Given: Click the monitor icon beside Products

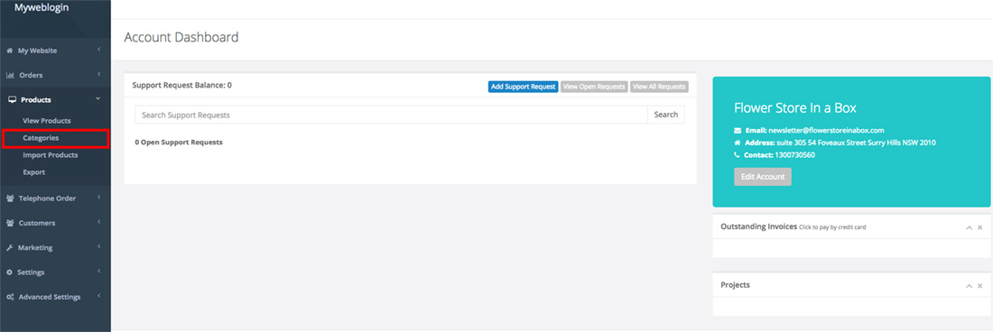Looking at the screenshot, I should (12, 100).
